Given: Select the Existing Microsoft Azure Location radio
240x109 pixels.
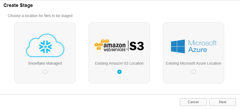Looking at the screenshot, I should pyautogui.click(x=193, y=72).
